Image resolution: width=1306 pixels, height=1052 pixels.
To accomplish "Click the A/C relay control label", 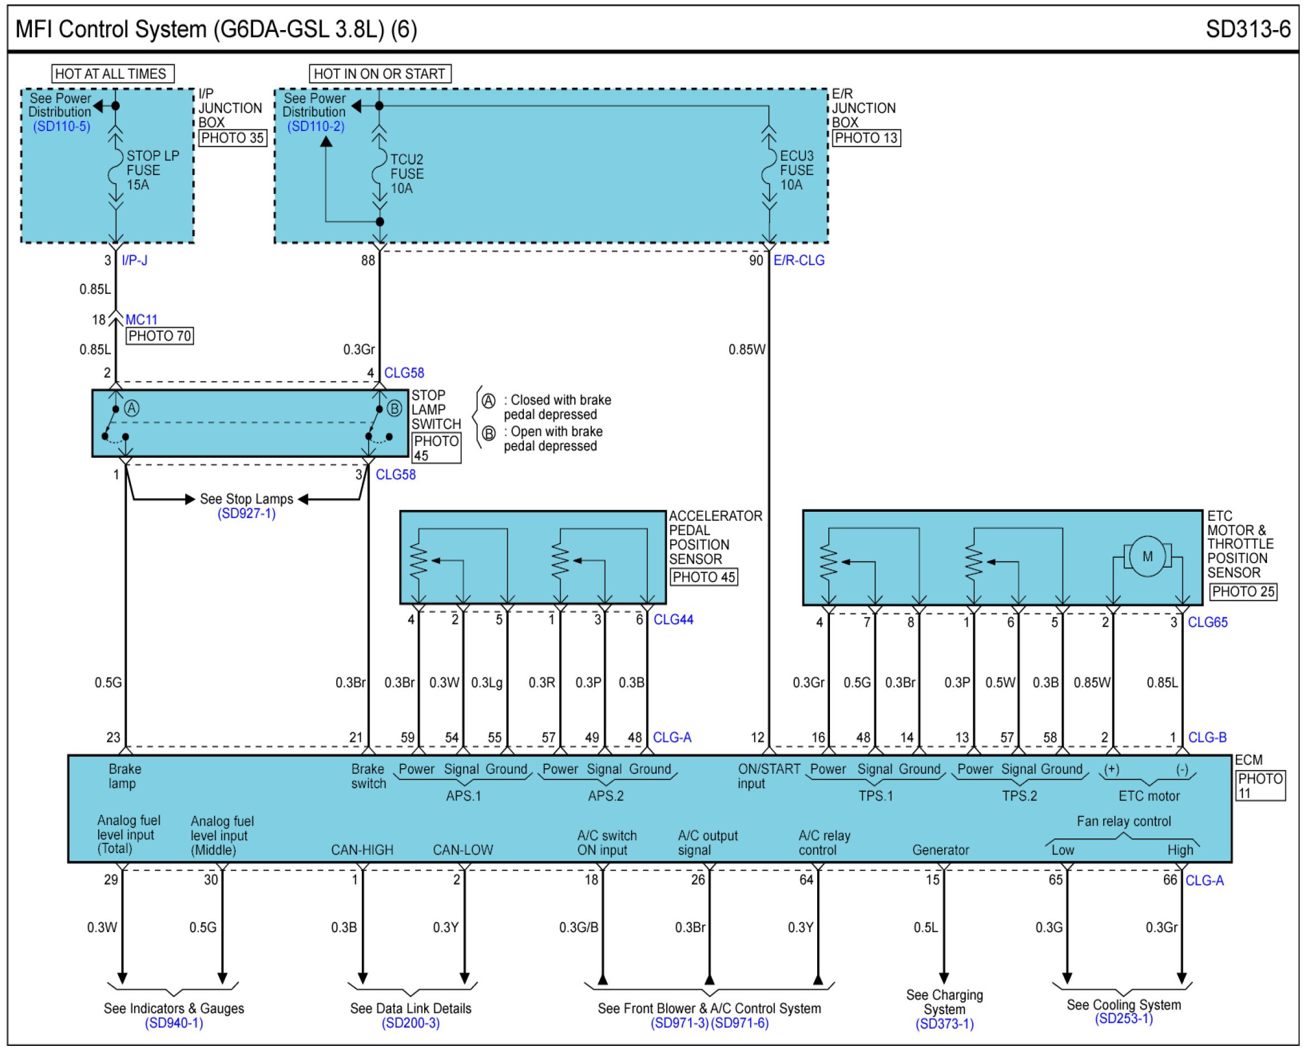I will tap(824, 843).
